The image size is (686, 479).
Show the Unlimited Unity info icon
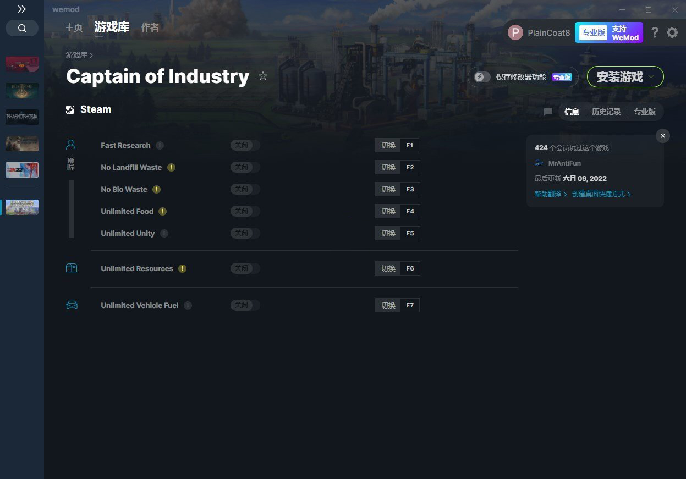tap(164, 233)
